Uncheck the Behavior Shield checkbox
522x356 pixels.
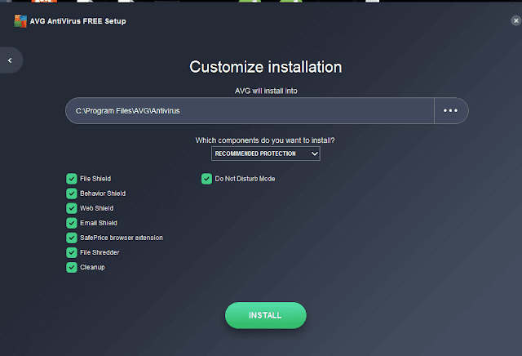(72, 194)
